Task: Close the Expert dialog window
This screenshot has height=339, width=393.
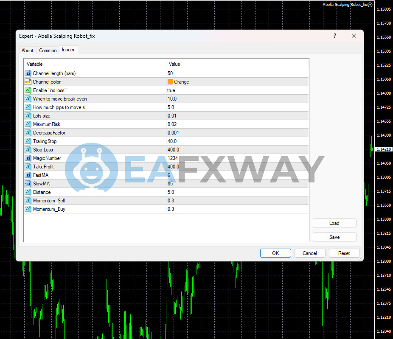Action: pyautogui.click(x=354, y=36)
